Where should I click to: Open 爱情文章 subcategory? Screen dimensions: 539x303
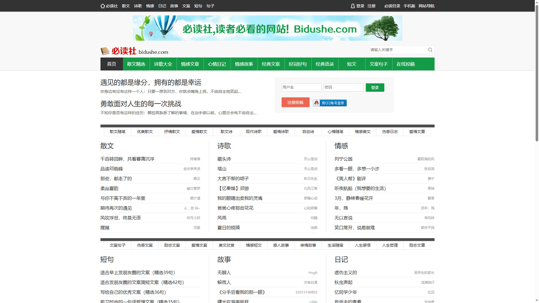(417, 132)
